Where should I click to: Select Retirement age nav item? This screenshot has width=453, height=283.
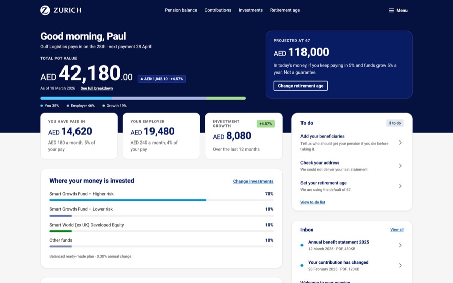pos(285,10)
